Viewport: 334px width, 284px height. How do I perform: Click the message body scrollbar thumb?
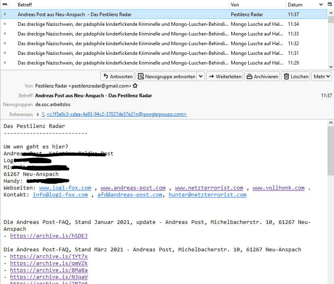click(x=331, y=151)
